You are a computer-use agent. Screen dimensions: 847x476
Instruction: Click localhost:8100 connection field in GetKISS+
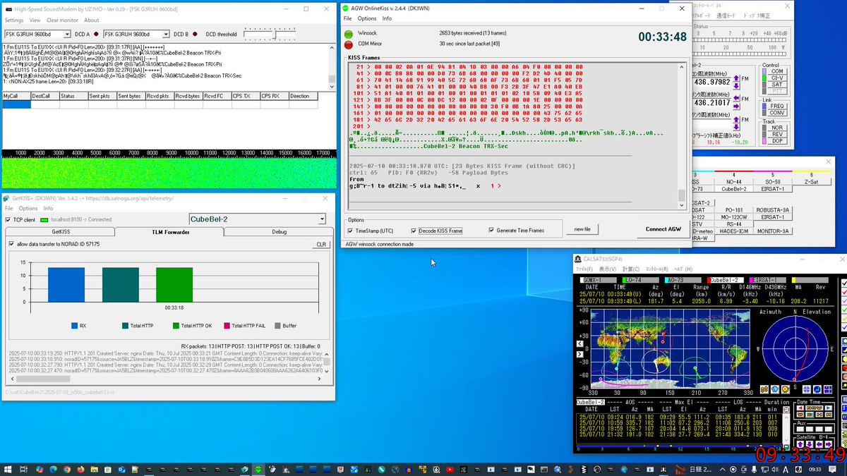(x=81, y=219)
